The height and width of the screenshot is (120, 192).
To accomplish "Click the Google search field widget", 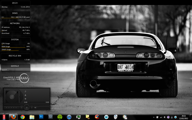I will [x=16, y=70].
